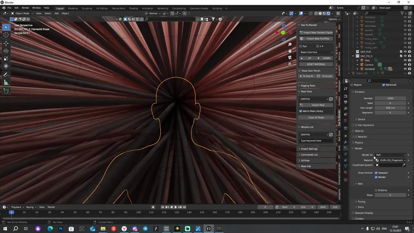Select the Rotate tool
The image size is (414, 233).
pyautogui.click(x=6, y=51)
